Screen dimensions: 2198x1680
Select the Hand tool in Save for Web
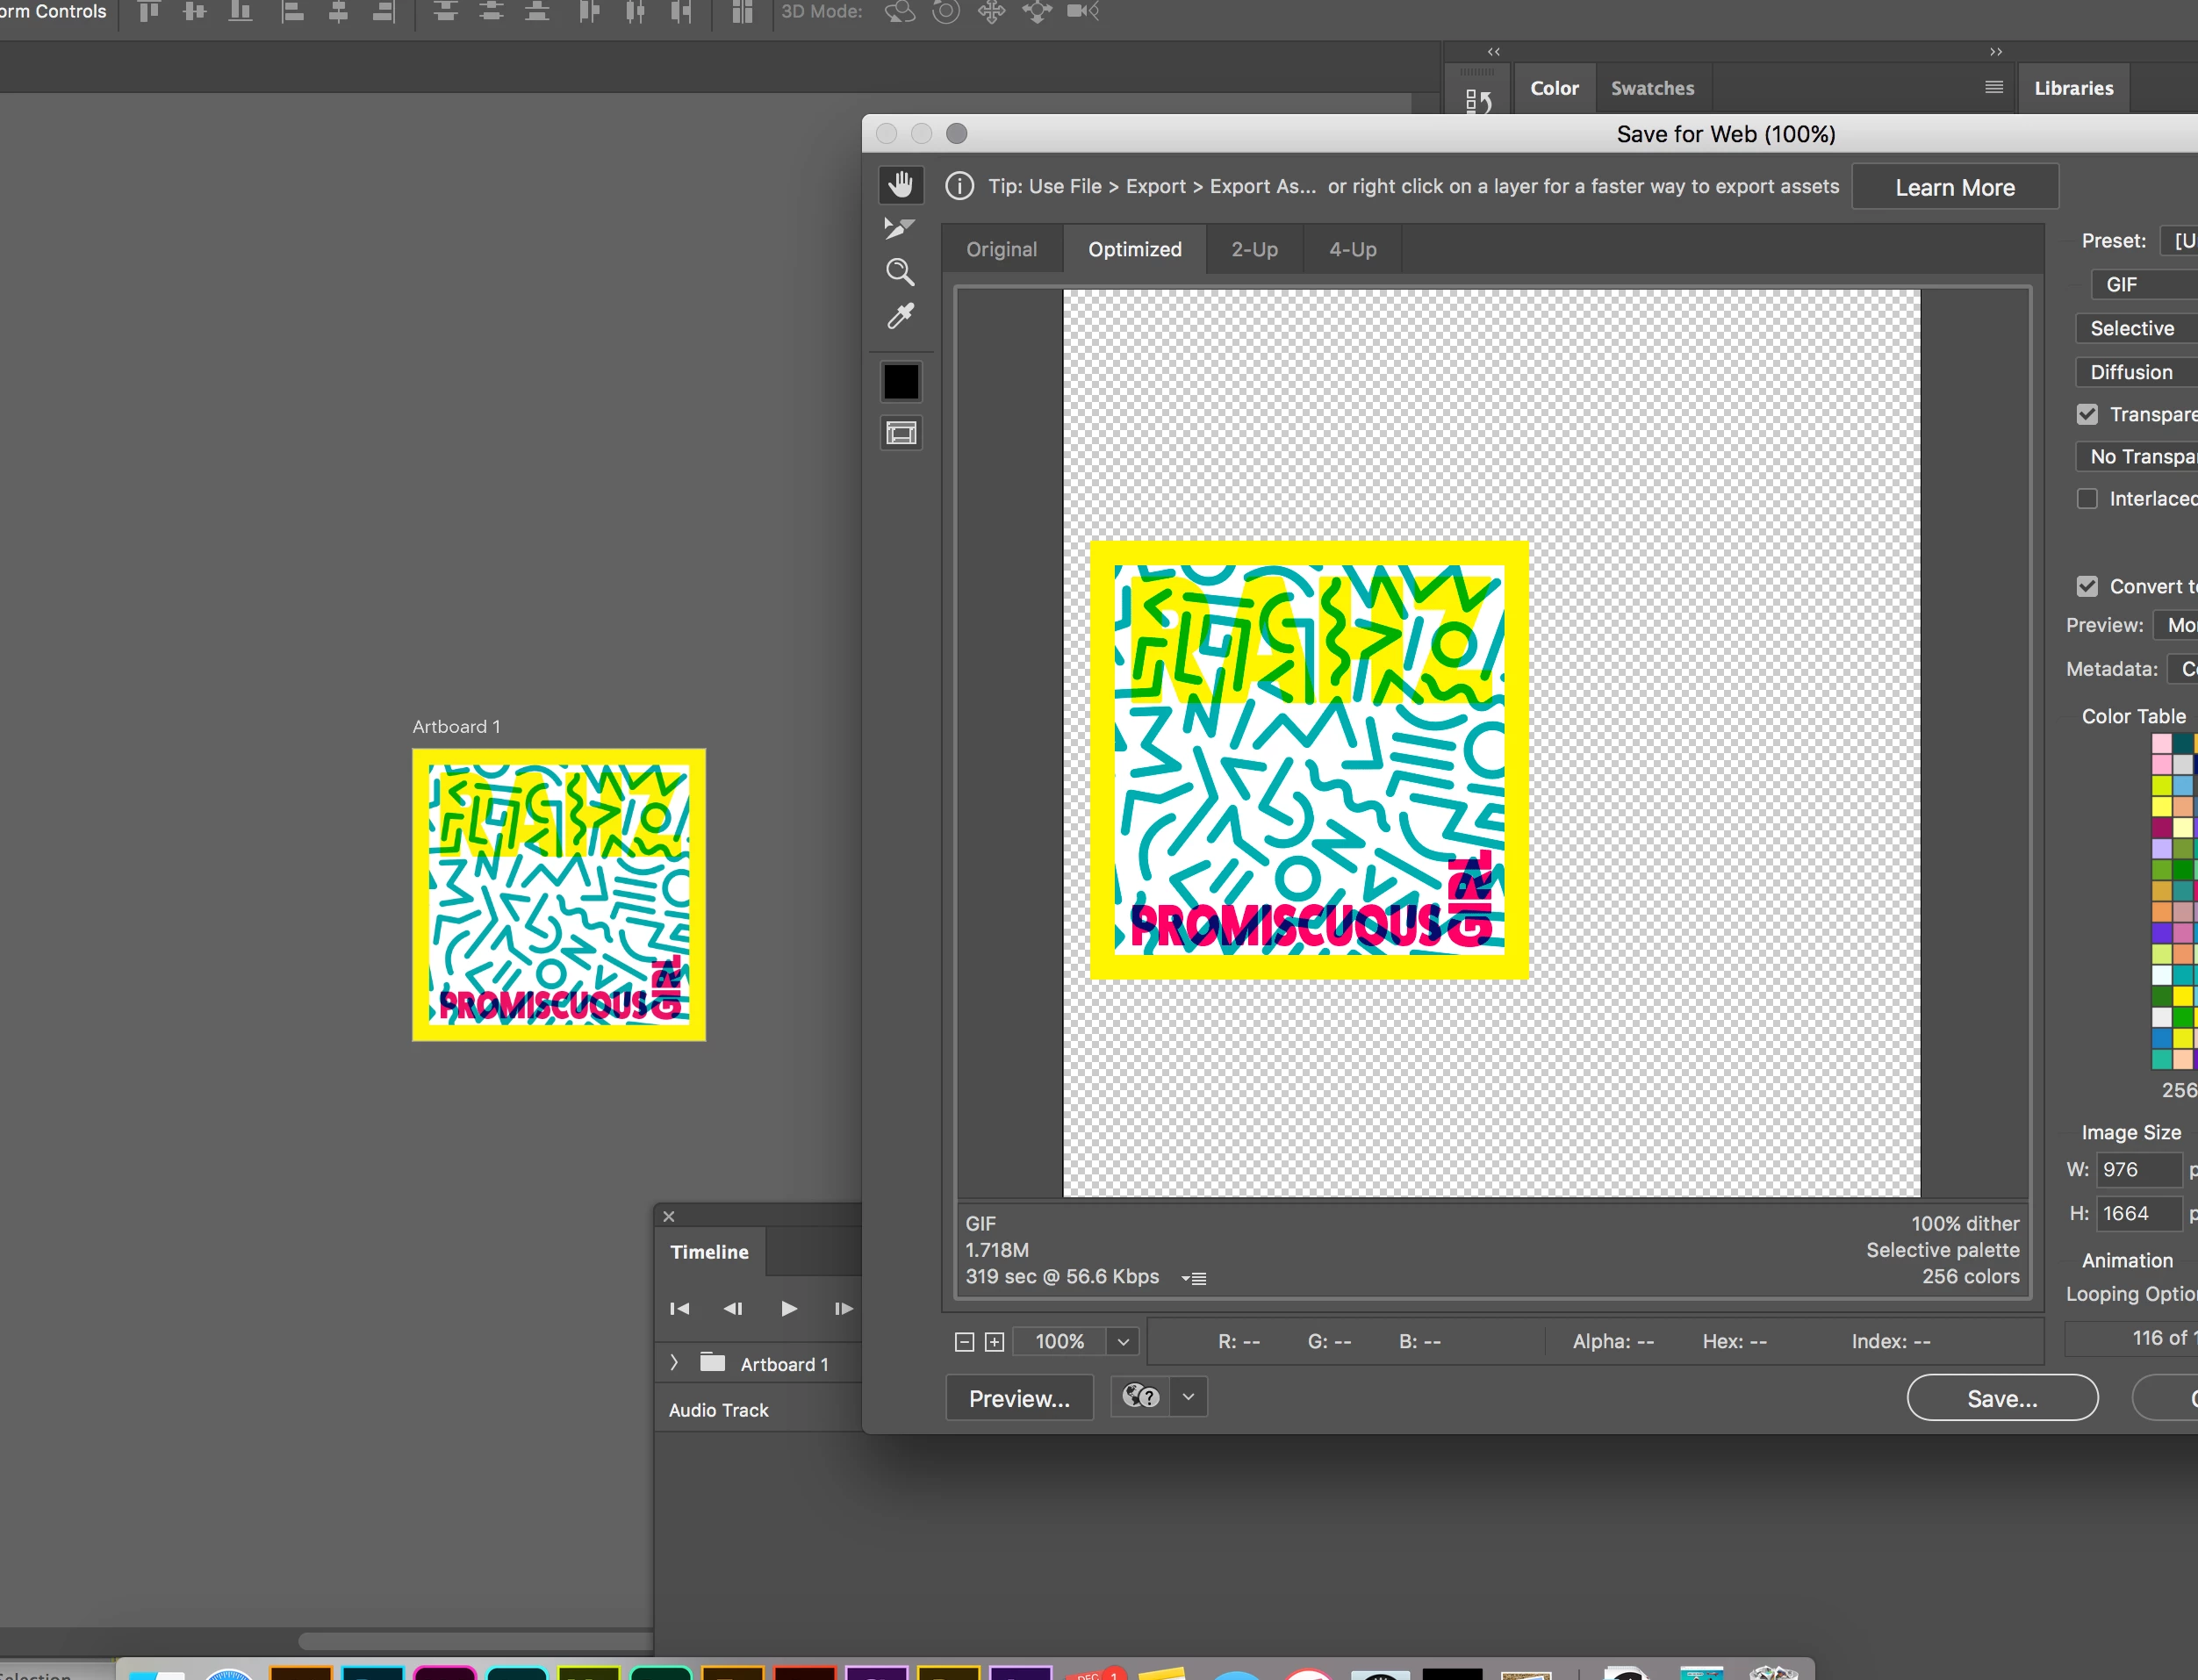click(900, 185)
